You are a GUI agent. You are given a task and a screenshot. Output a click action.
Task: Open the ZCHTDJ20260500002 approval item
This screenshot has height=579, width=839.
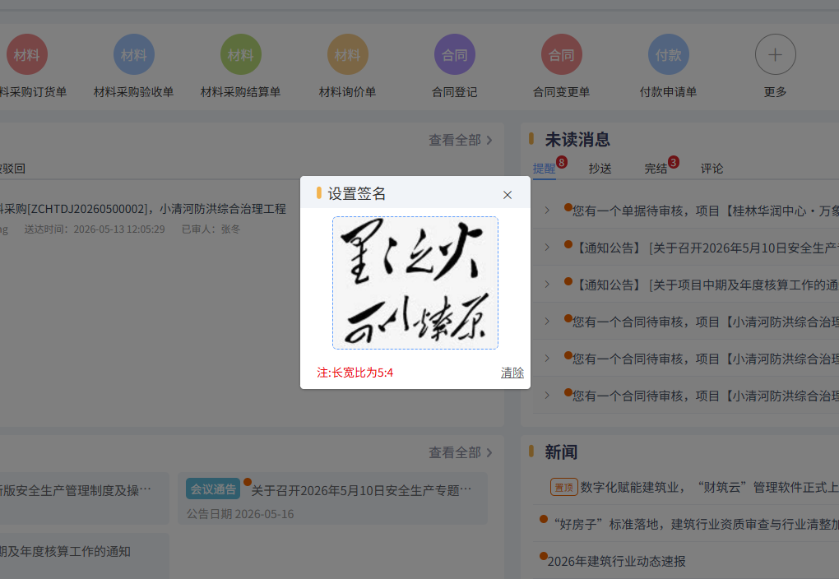click(x=143, y=209)
